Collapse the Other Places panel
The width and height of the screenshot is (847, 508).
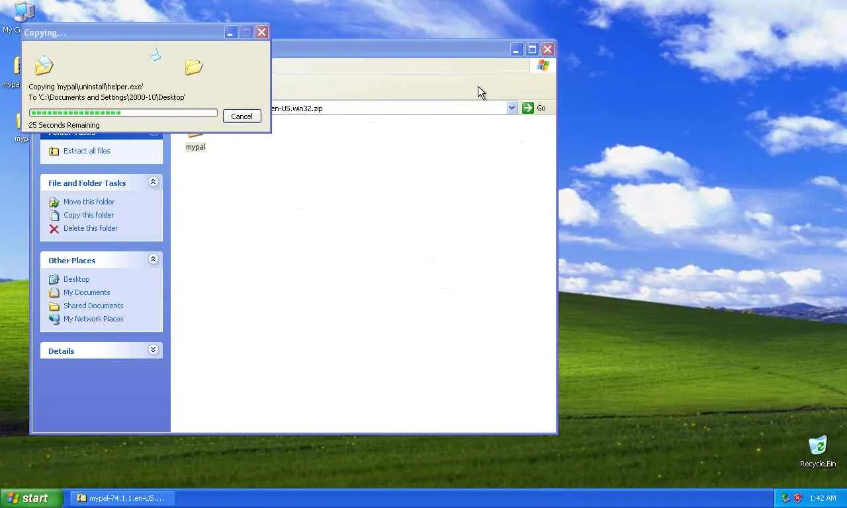(153, 259)
